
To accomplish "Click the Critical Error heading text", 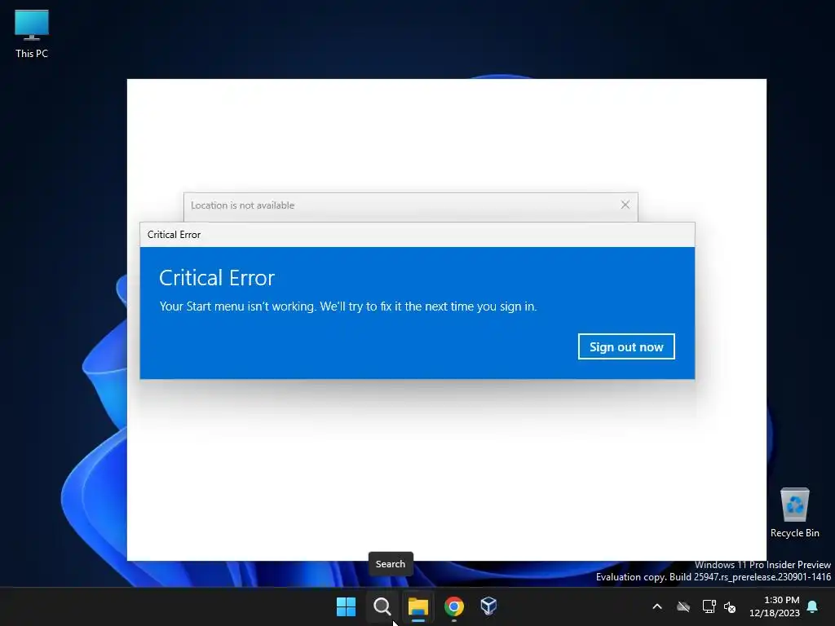I will (217, 278).
